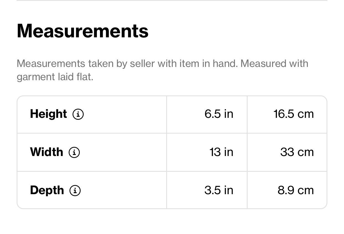The image size is (344, 234).
Task: Click the 'garment laid flat.' text line
Action: click(x=55, y=77)
